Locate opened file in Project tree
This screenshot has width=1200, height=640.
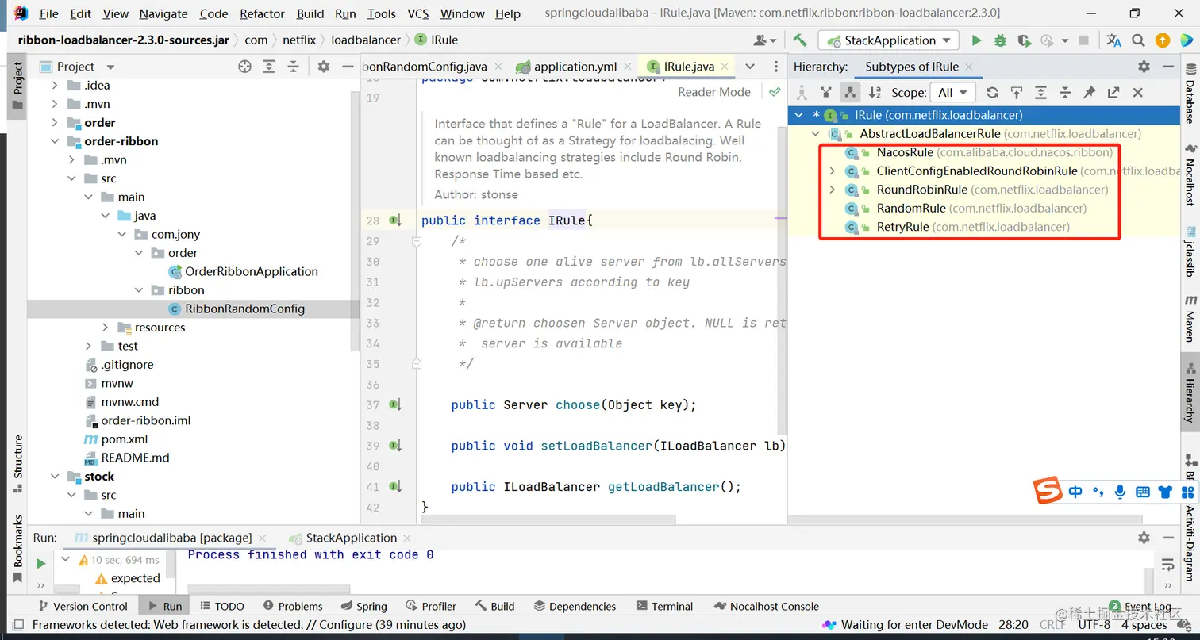click(x=244, y=67)
